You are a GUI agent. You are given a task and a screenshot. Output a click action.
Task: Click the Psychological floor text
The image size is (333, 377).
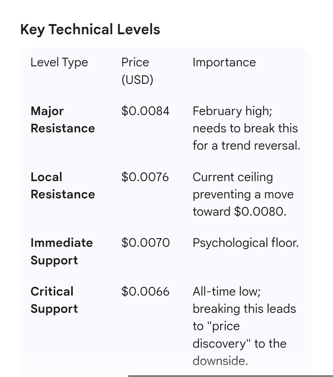tap(246, 243)
